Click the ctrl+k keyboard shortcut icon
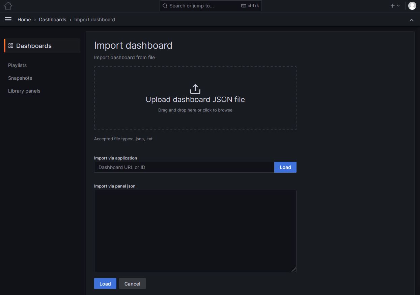This screenshot has height=295, width=420. click(x=244, y=6)
